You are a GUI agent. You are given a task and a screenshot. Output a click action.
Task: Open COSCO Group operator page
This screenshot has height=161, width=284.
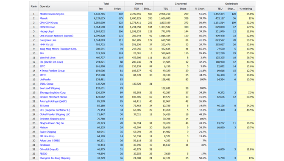tap(47, 27)
